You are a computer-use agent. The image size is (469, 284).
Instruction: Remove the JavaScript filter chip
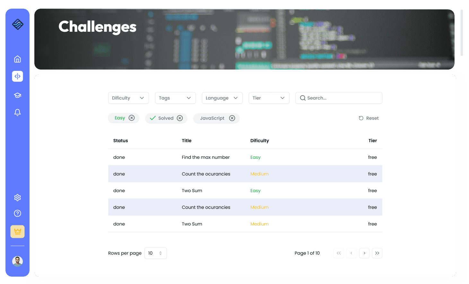(232, 118)
